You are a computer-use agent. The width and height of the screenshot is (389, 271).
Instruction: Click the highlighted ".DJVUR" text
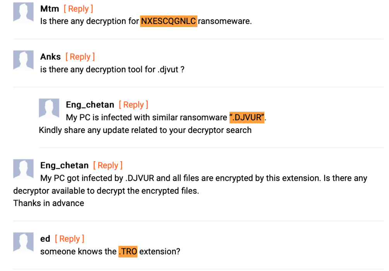tap(247, 117)
